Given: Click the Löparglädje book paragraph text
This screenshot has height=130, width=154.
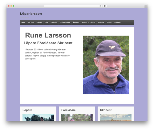Looking at the screenshot, I should (x=47, y=54).
